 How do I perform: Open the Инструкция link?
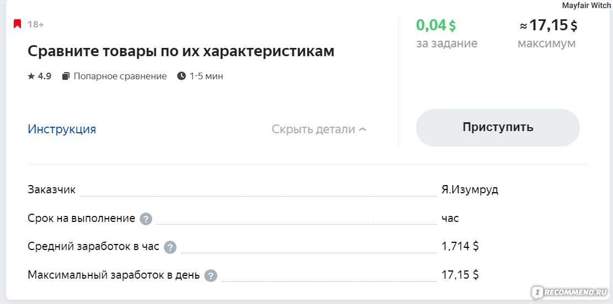click(x=62, y=129)
